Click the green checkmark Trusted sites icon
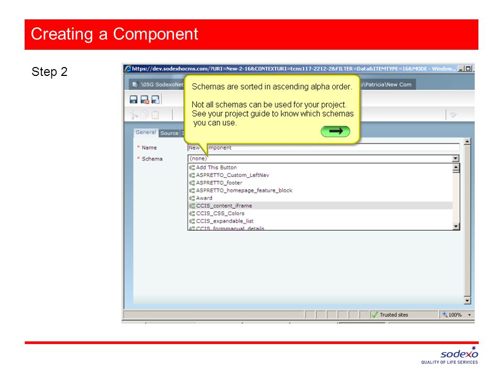The image size is (503, 377). (x=375, y=315)
